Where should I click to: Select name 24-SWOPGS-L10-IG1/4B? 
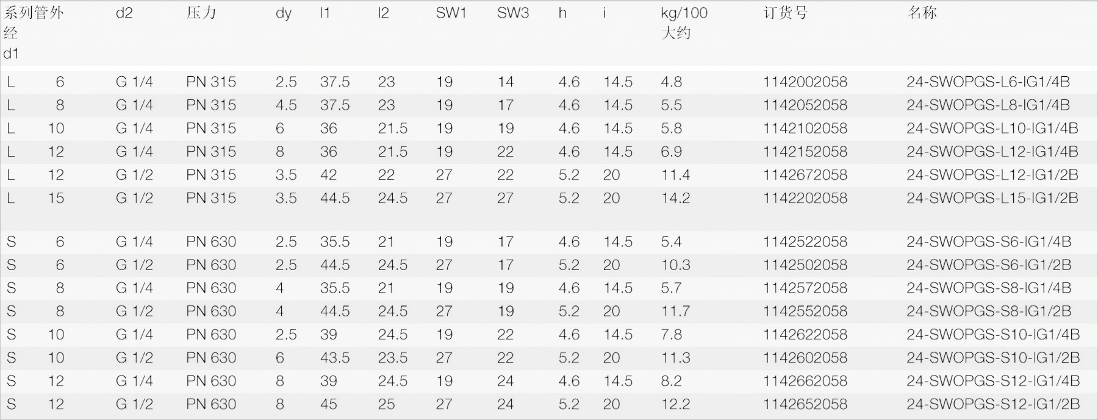992,128
